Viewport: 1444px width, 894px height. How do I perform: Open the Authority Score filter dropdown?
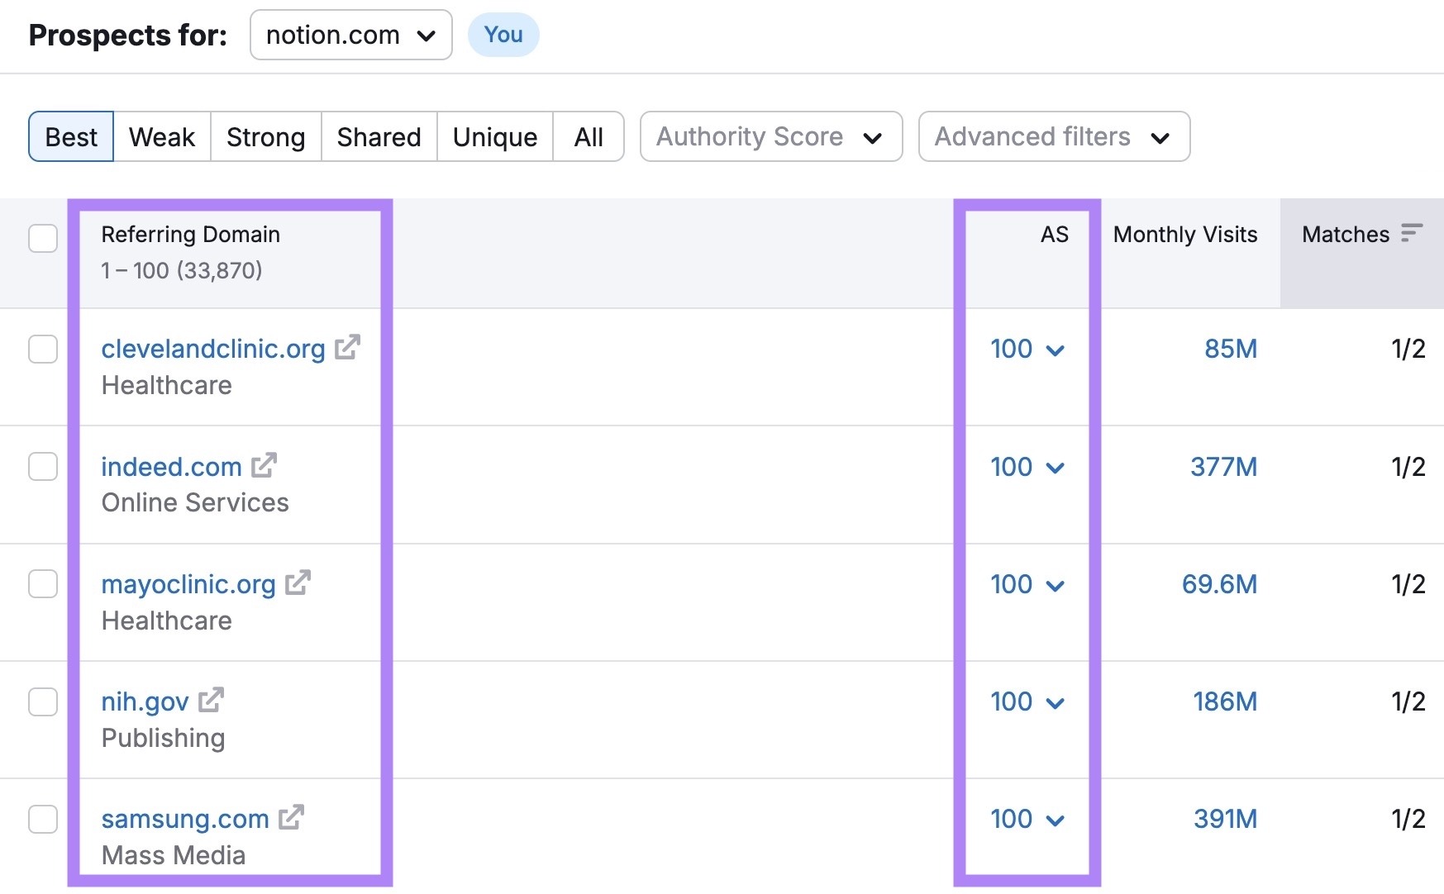(x=771, y=136)
